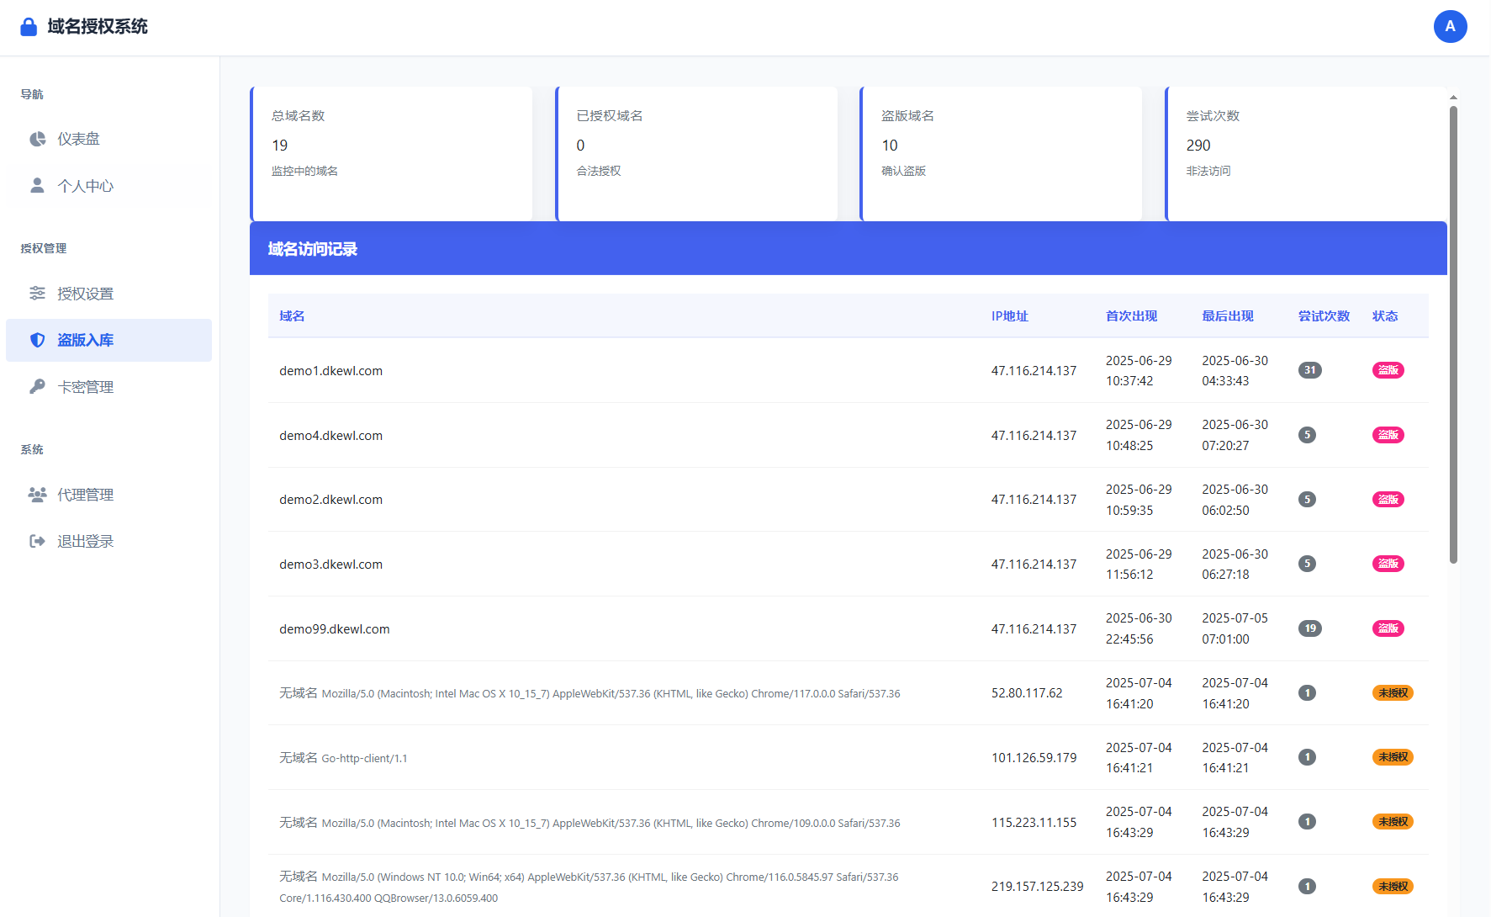Click the authorization settings sliders icon

[37, 294]
